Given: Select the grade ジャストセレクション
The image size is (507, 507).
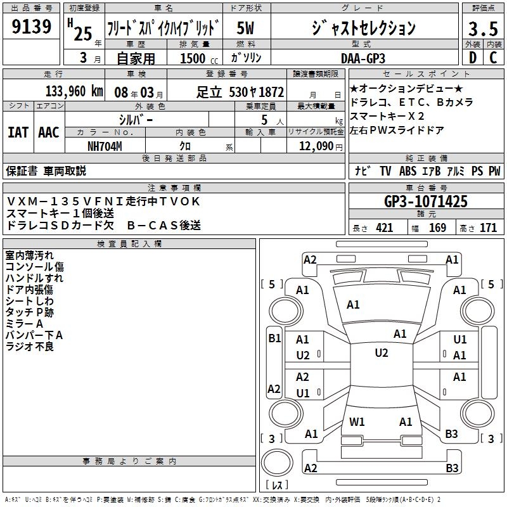Looking at the screenshot, I should tap(364, 28).
